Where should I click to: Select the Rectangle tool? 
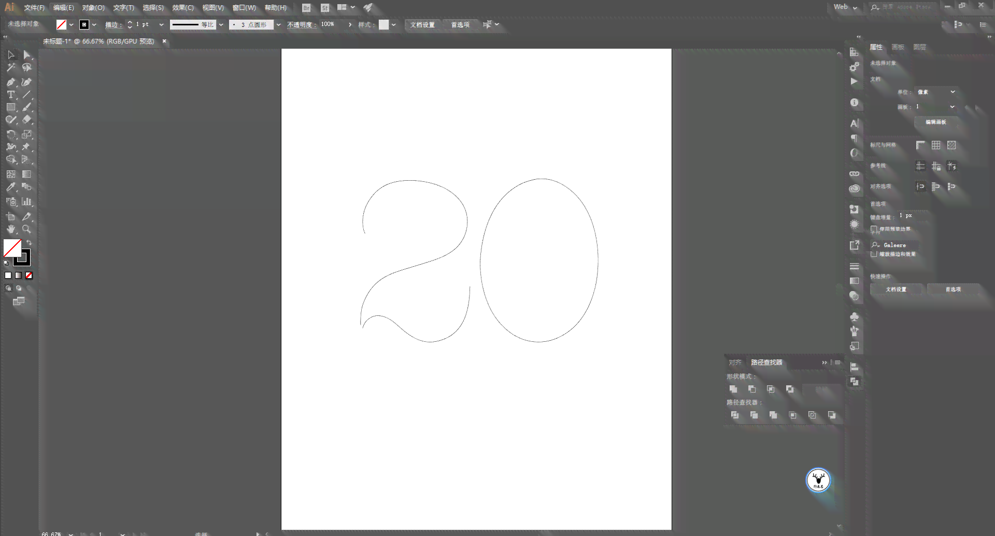[11, 107]
